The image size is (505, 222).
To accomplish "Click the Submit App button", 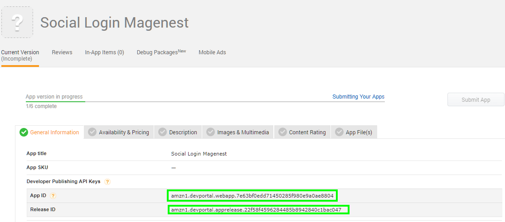I will (476, 99).
